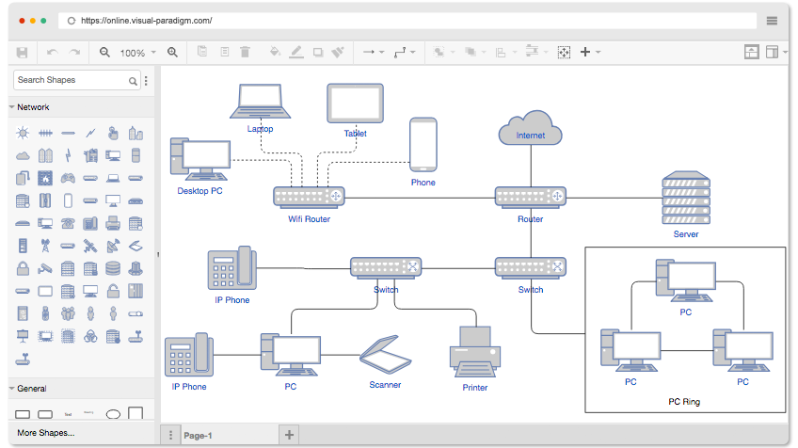Zoom in with the magnifier plus icon
The width and height of the screenshot is (798, 448).
(x=172, y=52)
